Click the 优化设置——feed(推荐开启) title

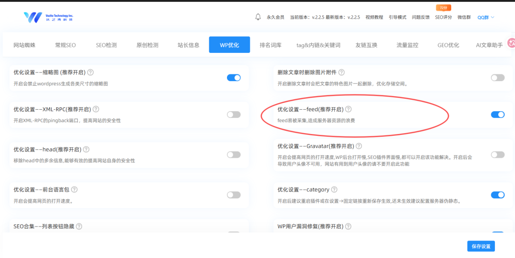(310, 109)
